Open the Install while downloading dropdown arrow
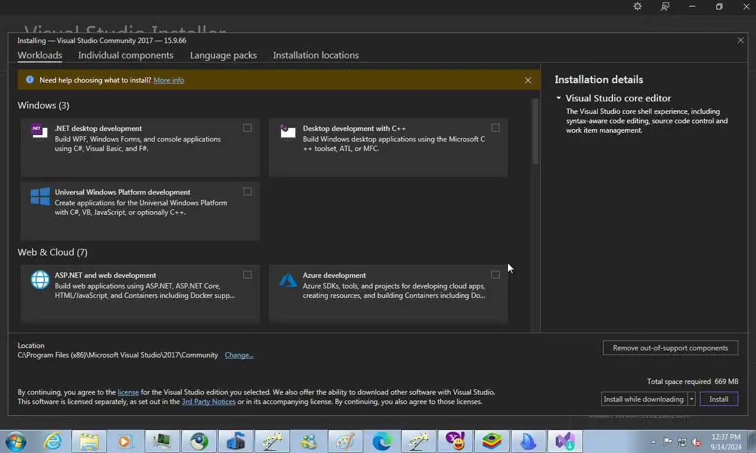This screenshot has width=756, height=453. tap(691, 399)
